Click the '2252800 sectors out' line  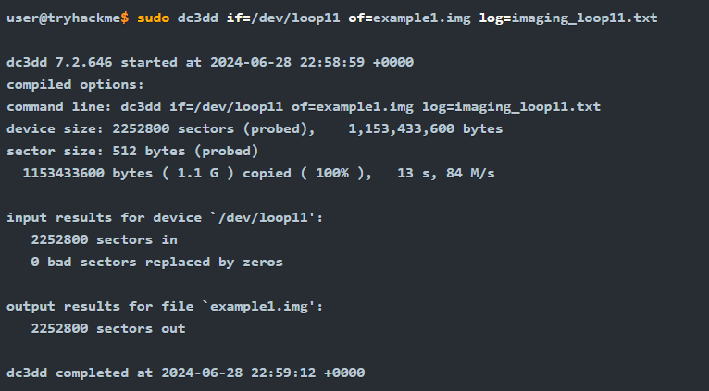[108, 328]
